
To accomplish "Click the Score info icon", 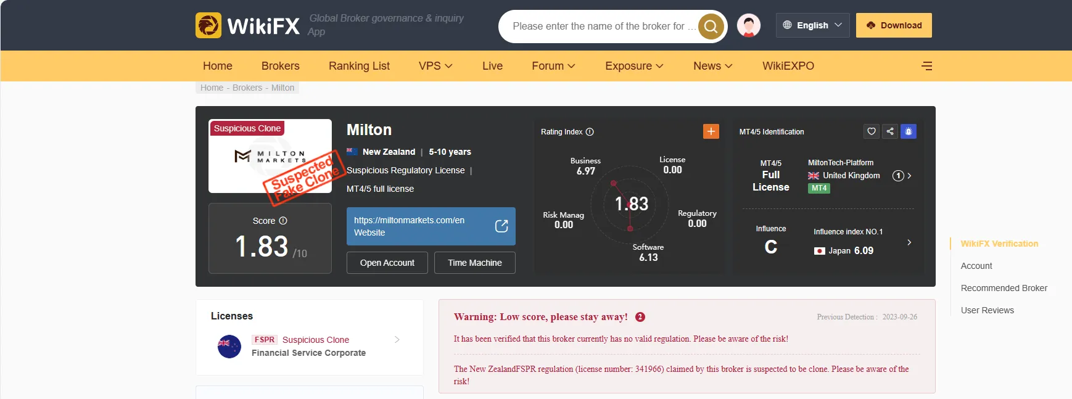I will [x=283, y=221].
